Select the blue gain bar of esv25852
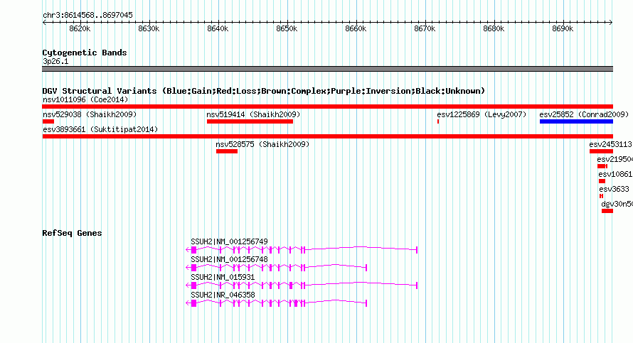Screen dimensions: 633x343 click(576, 121)
